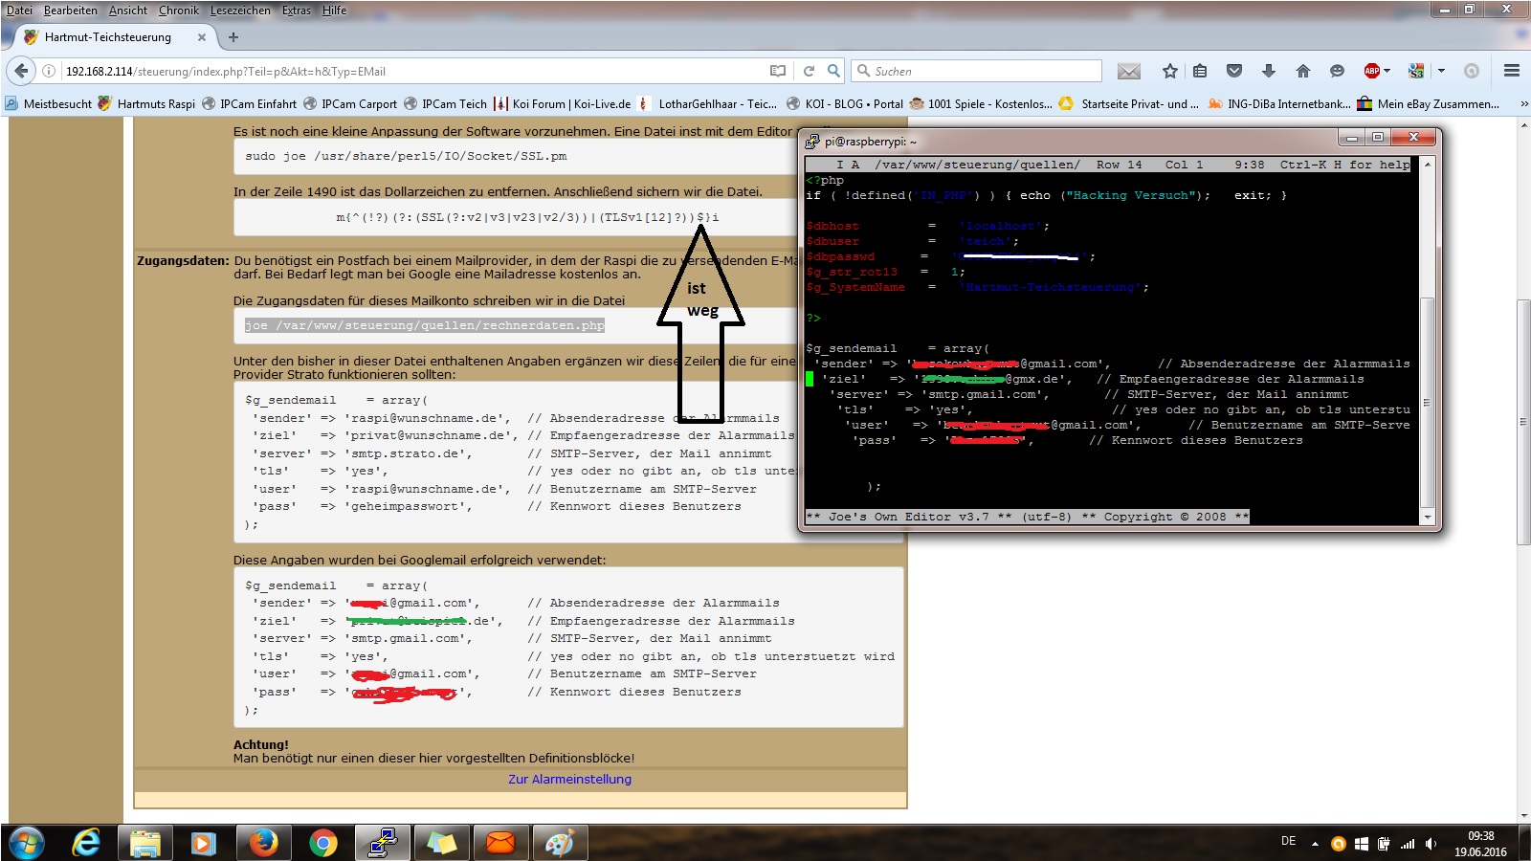1531x861 pixels.
Task: Open the Firefox hamburger menu
Action: coord(1511,71)
